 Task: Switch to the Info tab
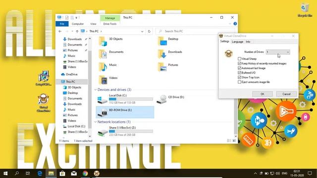click(x=248, y=42)
